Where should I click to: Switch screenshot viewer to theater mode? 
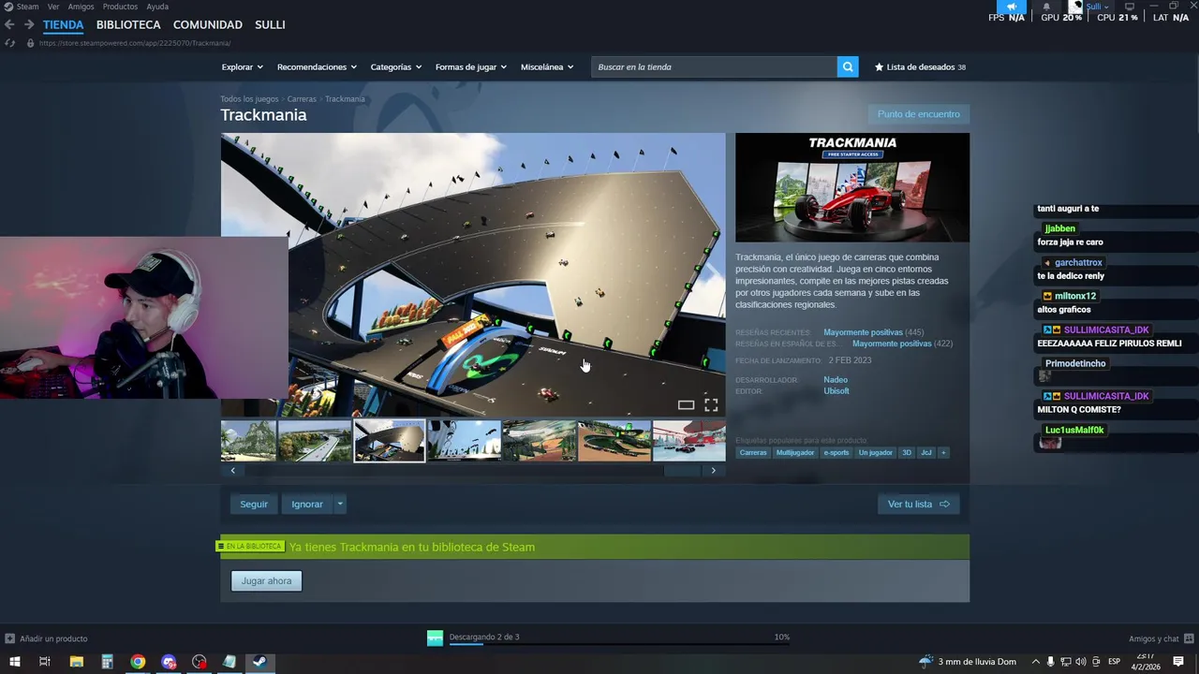coord(686,404)
